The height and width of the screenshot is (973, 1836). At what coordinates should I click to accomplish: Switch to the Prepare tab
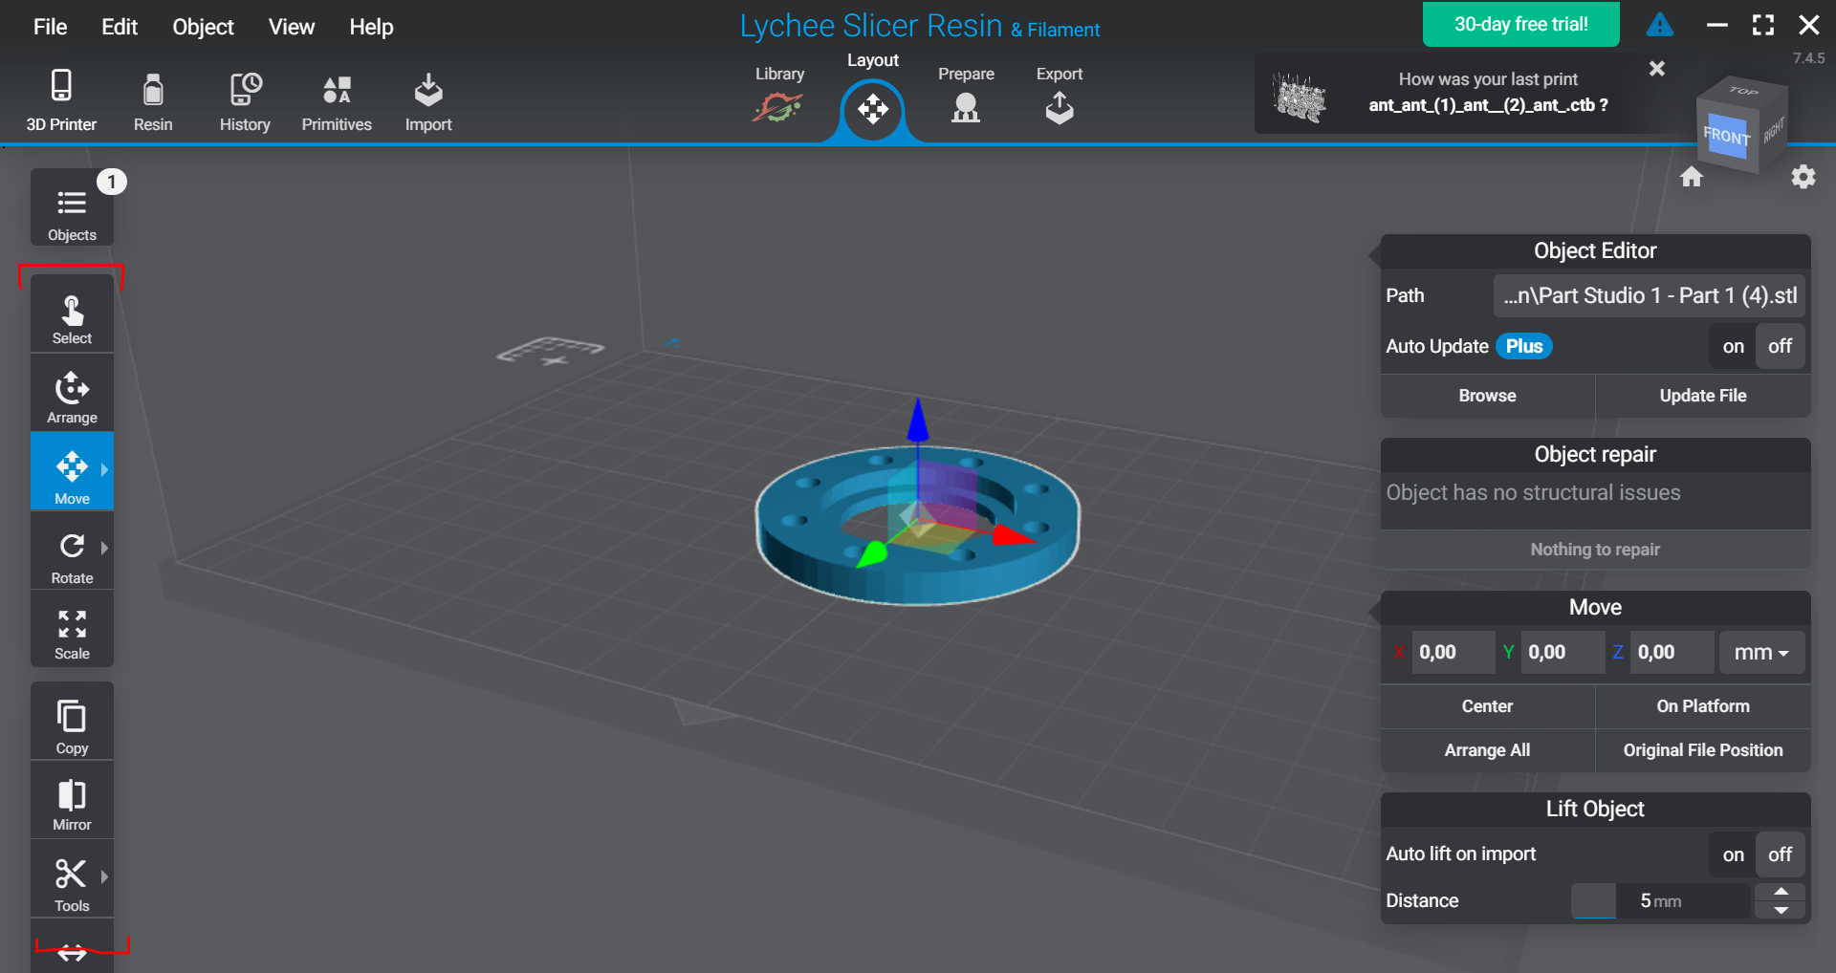point(966,97)
